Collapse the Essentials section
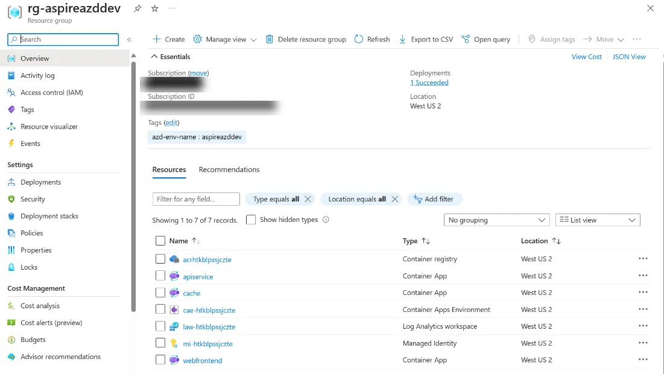The width and height of the screenshot is (664, 374). point(154,56)
